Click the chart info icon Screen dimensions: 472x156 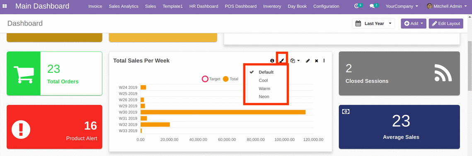[272, 61]
